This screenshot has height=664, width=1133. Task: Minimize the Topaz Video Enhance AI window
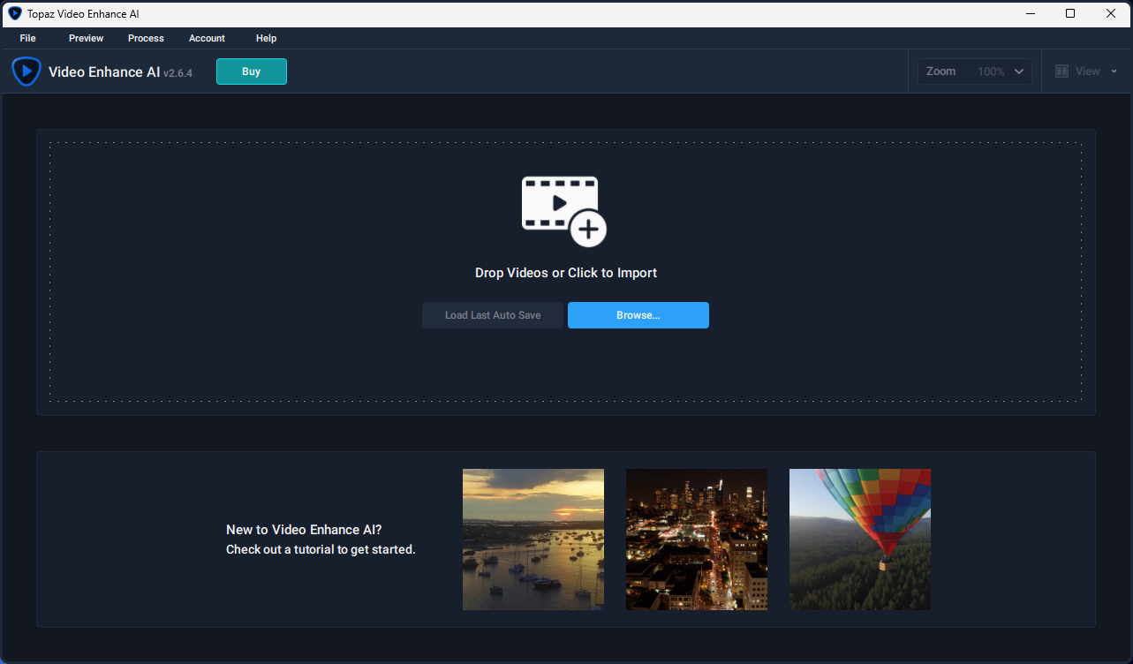point(1030,13)
